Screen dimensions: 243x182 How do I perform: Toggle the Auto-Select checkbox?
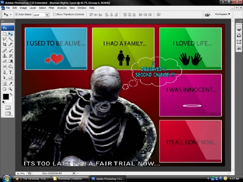(17, 15)
